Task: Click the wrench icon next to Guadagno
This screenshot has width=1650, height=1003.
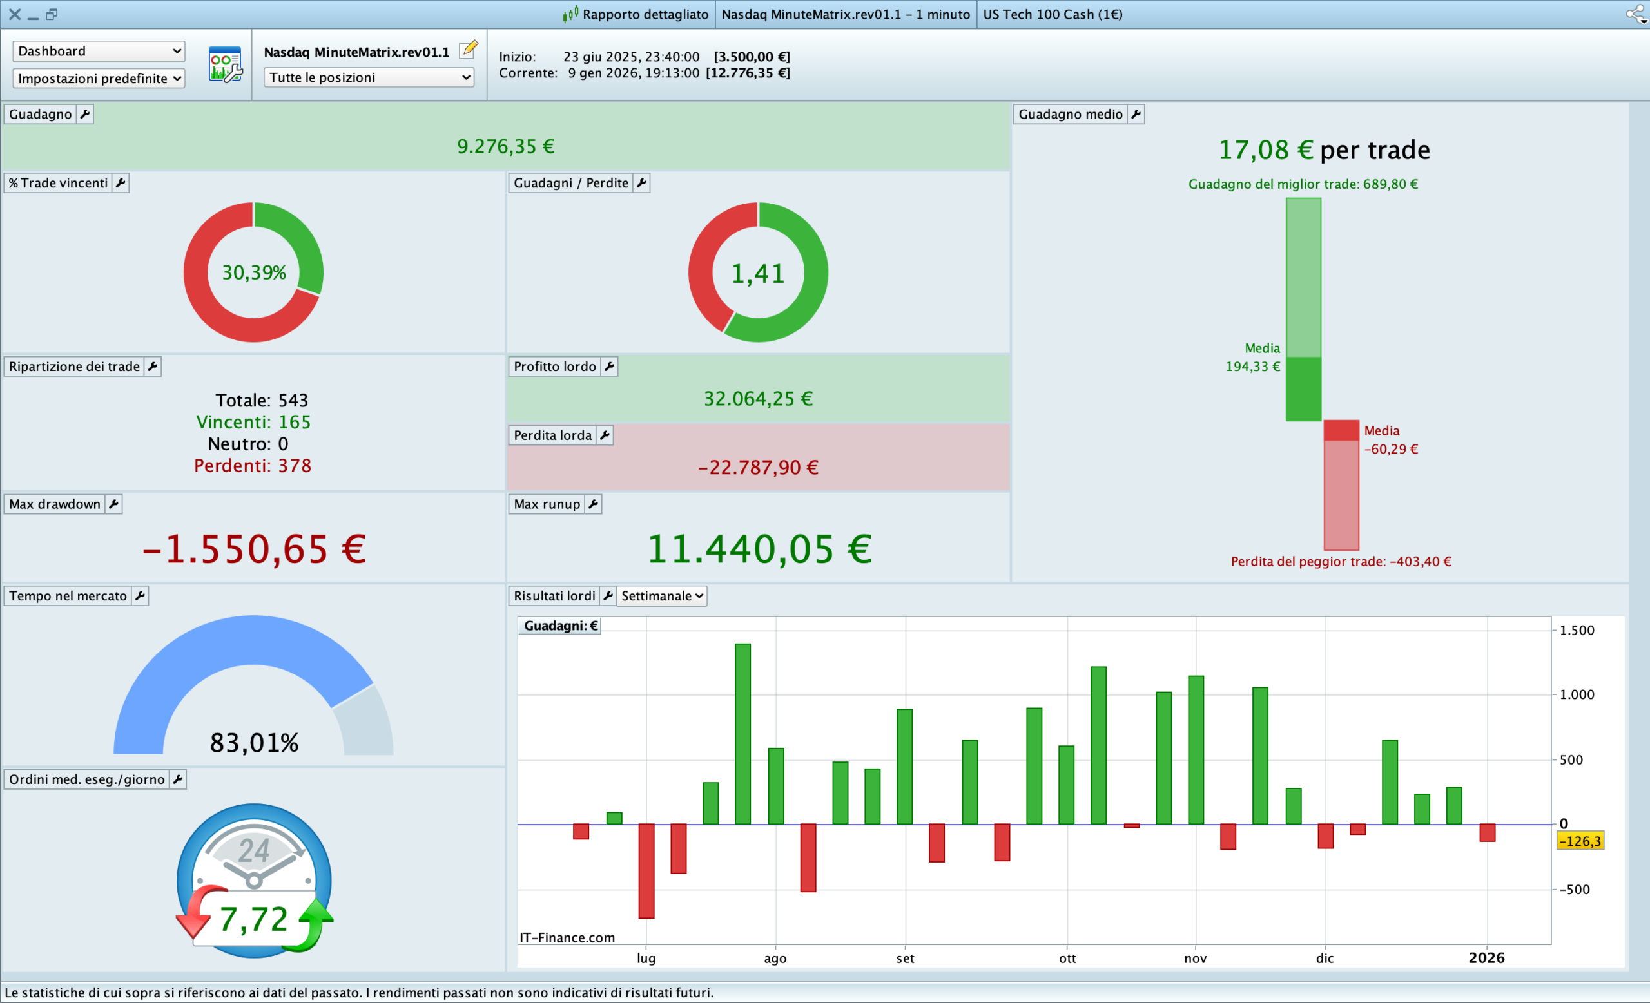Action: click(x=85, y=115)
